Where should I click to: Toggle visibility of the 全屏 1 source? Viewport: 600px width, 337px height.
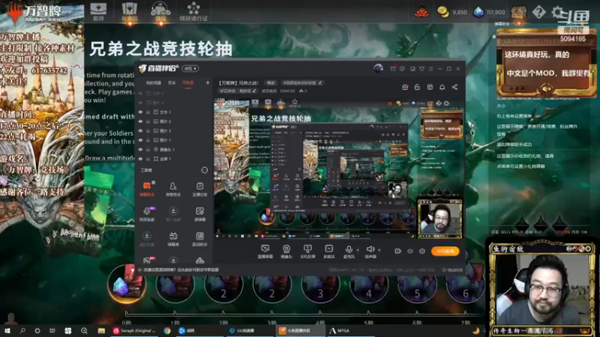[x=140, y=159]
